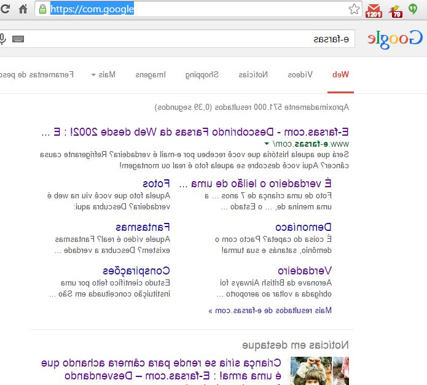
Task: Switch to the mirrored Notícias tab
Action: [x=253, y=74]
